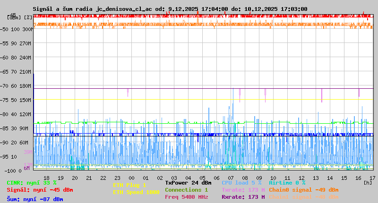Click the Connections 1 legend label
This screenshot has width=378, height=203.
click(x=186, y=190)
